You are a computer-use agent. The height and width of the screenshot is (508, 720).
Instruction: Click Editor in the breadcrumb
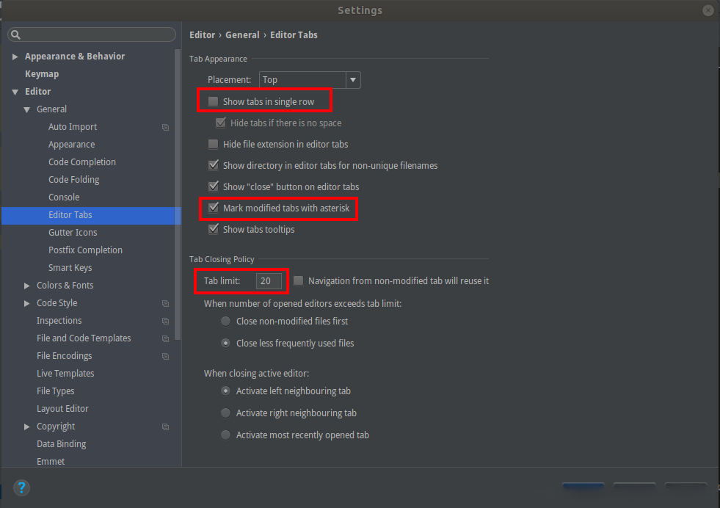tap(202, 35)
